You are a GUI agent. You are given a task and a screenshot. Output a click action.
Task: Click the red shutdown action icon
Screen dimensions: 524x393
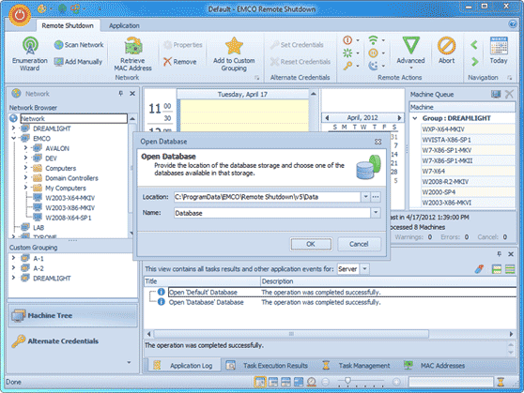(x=347, y=40)
